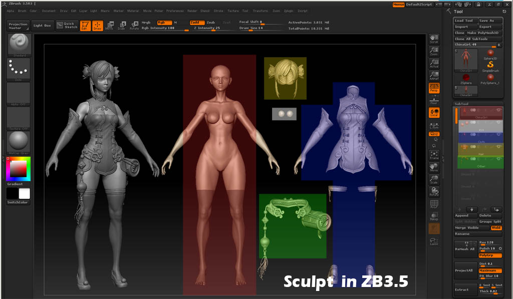Click the Tool palette reset icon
The height and width of the screenshot is (299, 513).
click(504, 11)
